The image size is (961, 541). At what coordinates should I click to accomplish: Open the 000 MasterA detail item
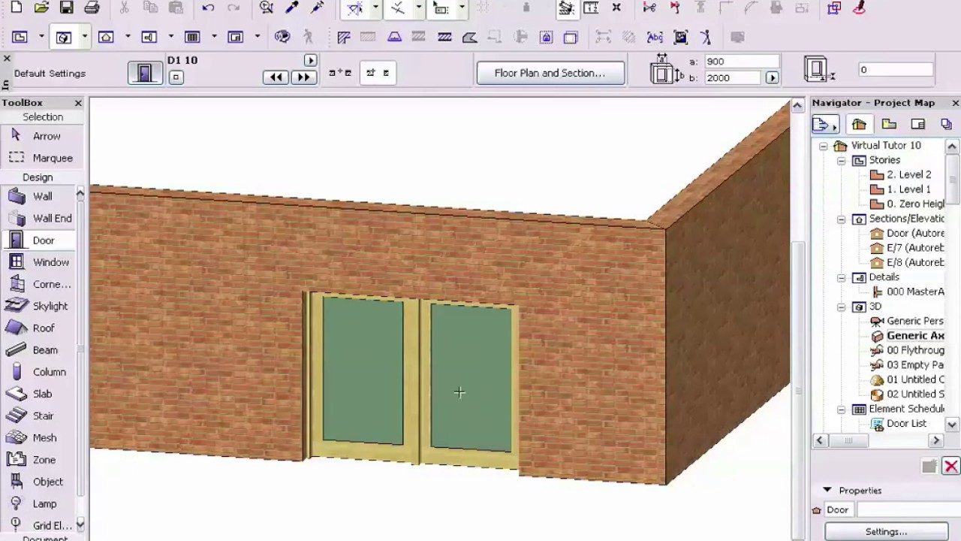click(x=907, y=292)
